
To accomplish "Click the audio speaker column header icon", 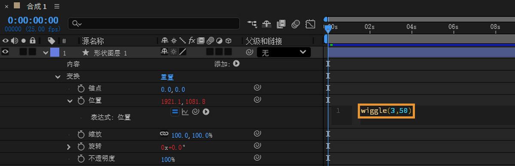I will [x=15, y=41].
